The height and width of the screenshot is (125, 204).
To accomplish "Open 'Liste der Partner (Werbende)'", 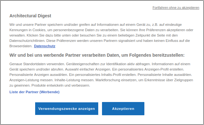I will 34,92.
